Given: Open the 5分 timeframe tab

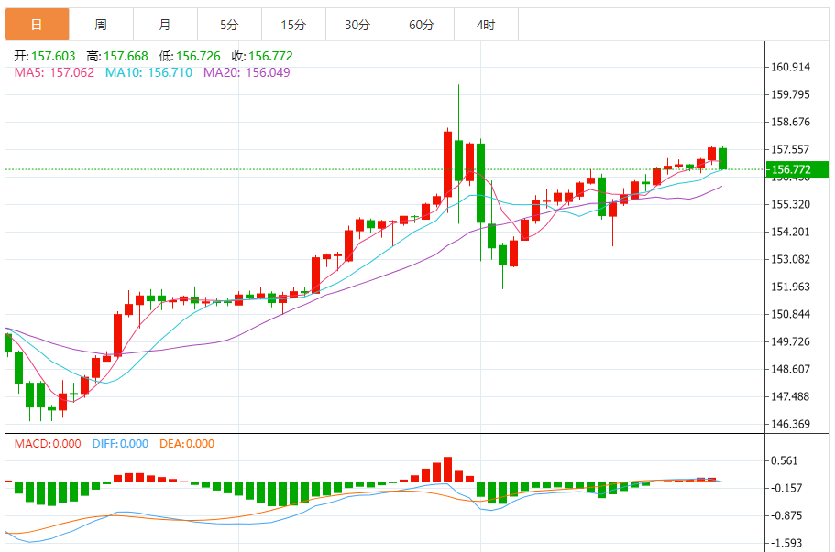Looking at the screenshot, I should click(229, 25).
